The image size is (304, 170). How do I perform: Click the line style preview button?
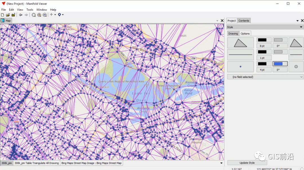(x=240, y=55)
